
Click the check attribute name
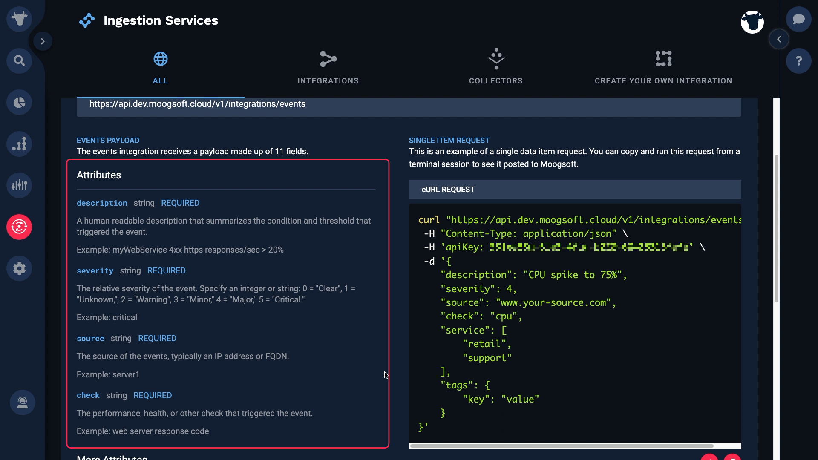[88, 395]
